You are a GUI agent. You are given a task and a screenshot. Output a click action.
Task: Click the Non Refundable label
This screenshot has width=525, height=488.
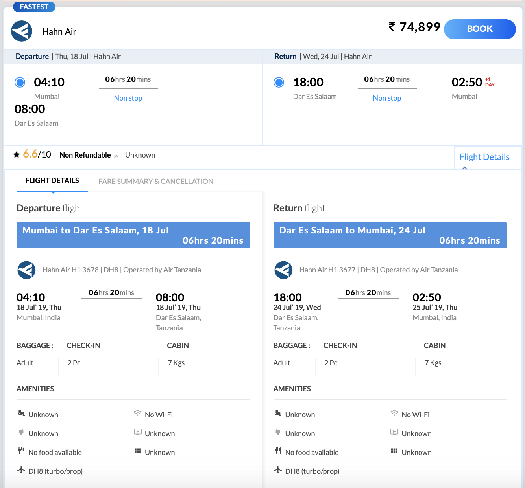point(85,155)
